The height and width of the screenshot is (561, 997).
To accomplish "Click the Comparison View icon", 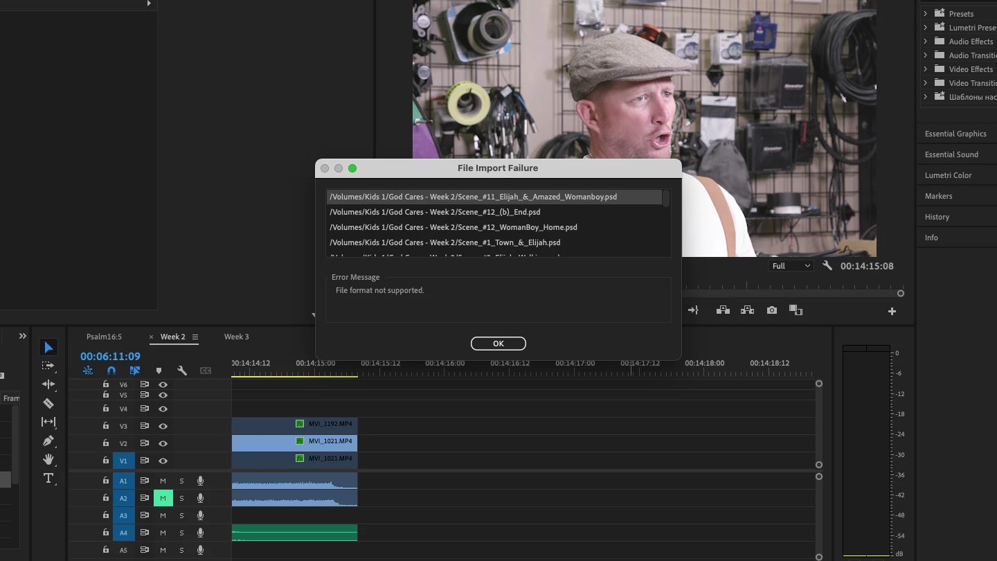I will pos(796,310).
